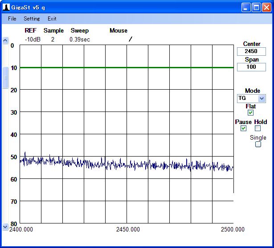Uncheck the Flat checkbox
Image resolution: width=274 pixels, height=248 pixels.
251,113
